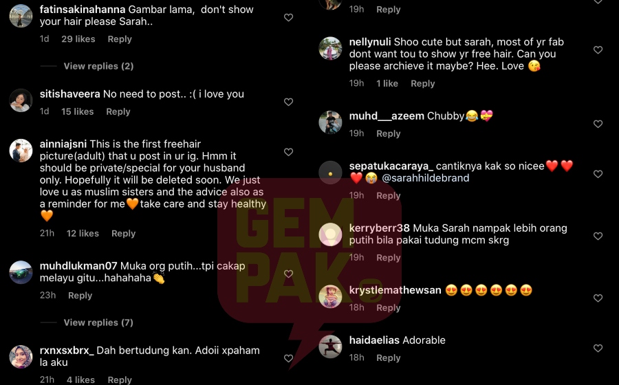Expand View replies (2) under fatinsakinahanna
Screen dimensions: 619x385
98,66
